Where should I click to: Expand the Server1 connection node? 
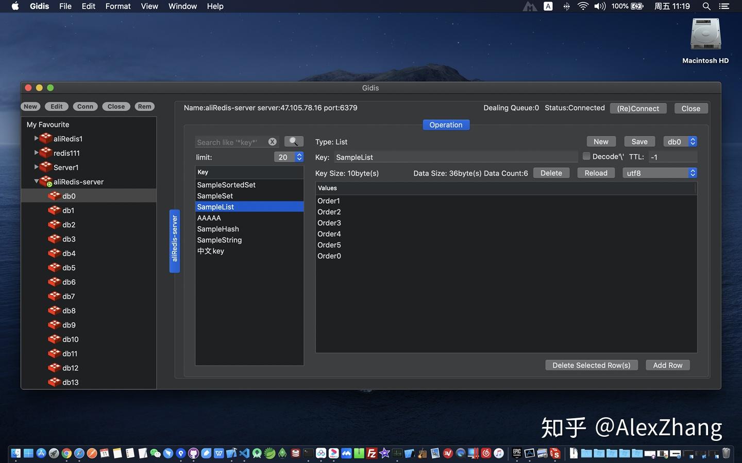pos(36,167)
